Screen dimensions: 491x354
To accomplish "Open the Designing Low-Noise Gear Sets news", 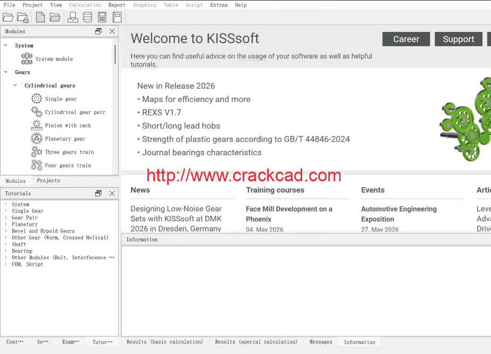I will point(176,218).
